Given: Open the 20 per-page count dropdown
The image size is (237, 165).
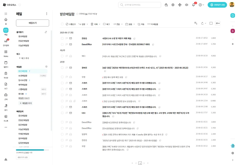Looking at the screenshot, I should pos(218,23).
